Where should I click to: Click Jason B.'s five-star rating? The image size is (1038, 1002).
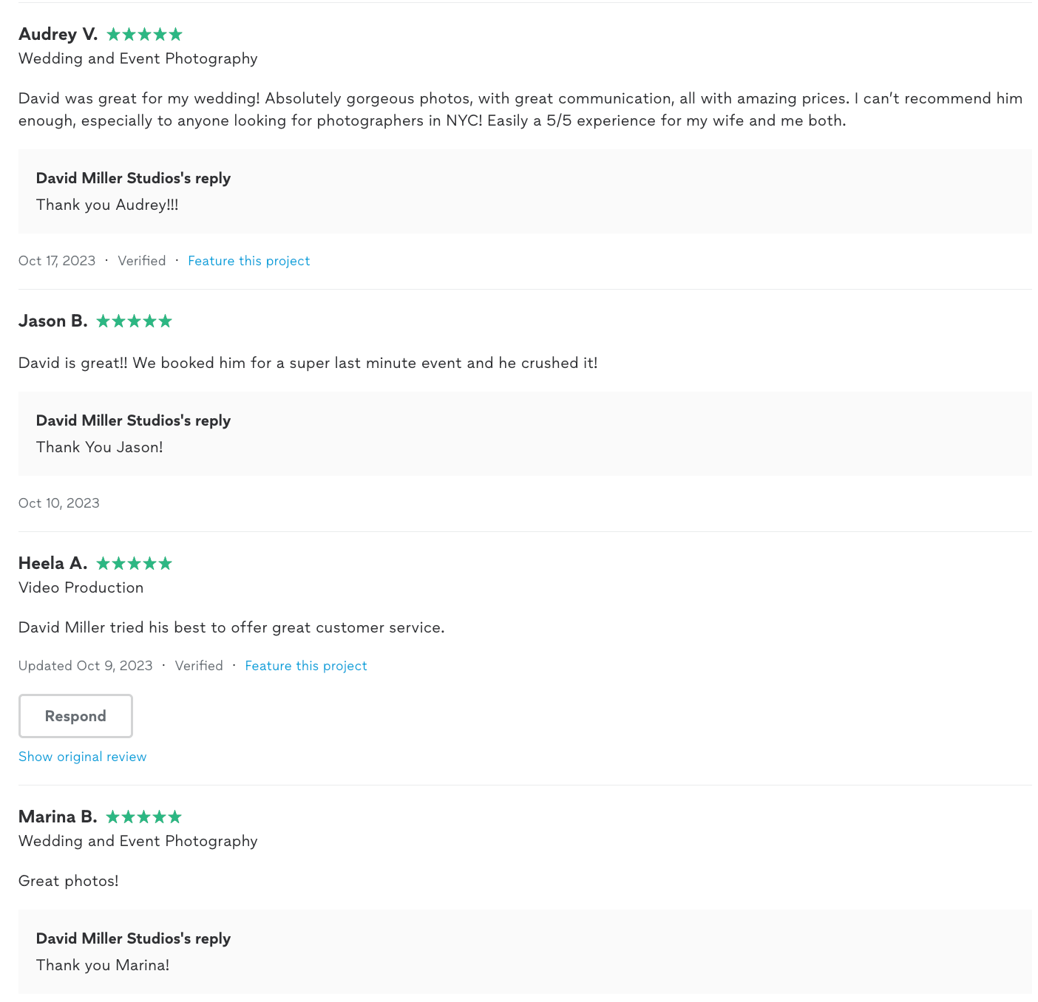click(134, 321)
